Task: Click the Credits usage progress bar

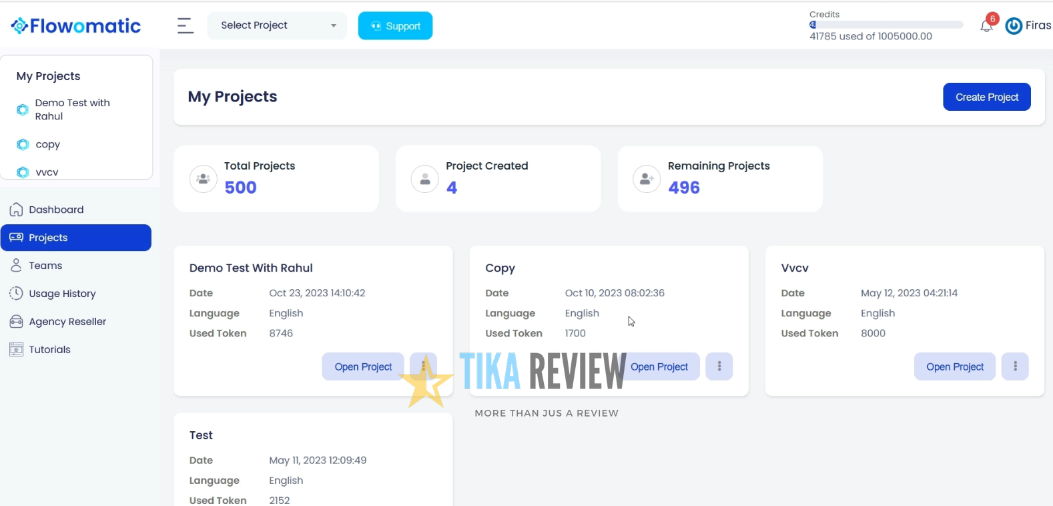Action: pos(886,25)
